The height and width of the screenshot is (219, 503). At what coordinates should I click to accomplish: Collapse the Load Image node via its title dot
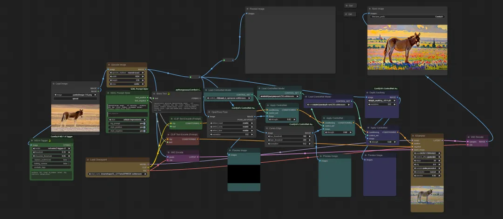[54, 84]
